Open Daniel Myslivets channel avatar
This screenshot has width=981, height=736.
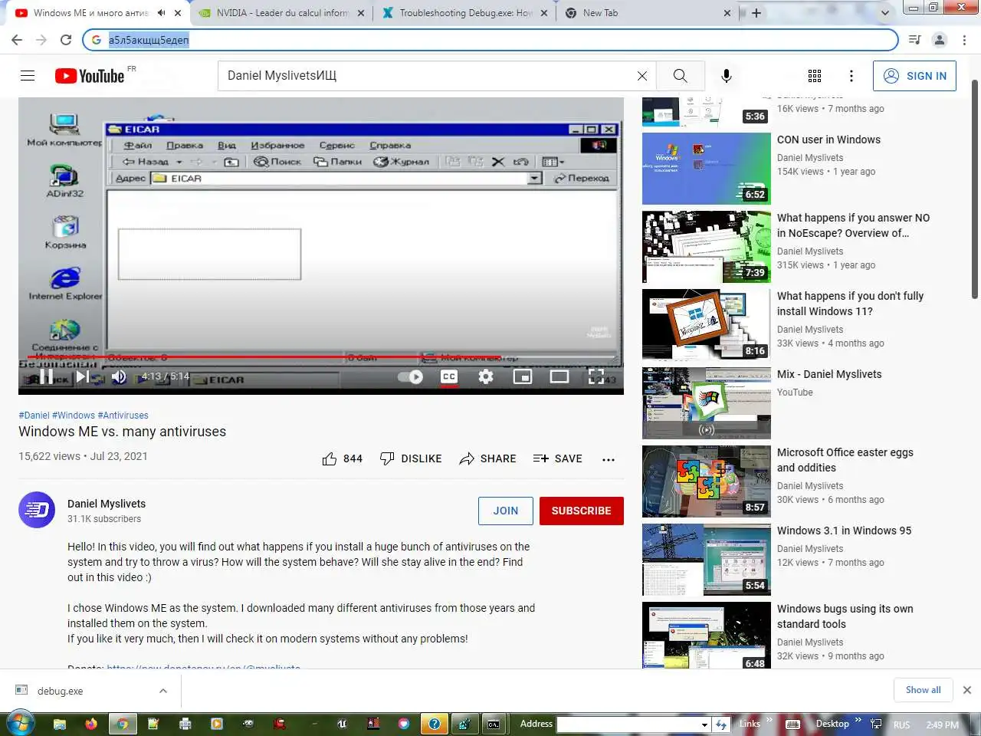tap(37, 510)
